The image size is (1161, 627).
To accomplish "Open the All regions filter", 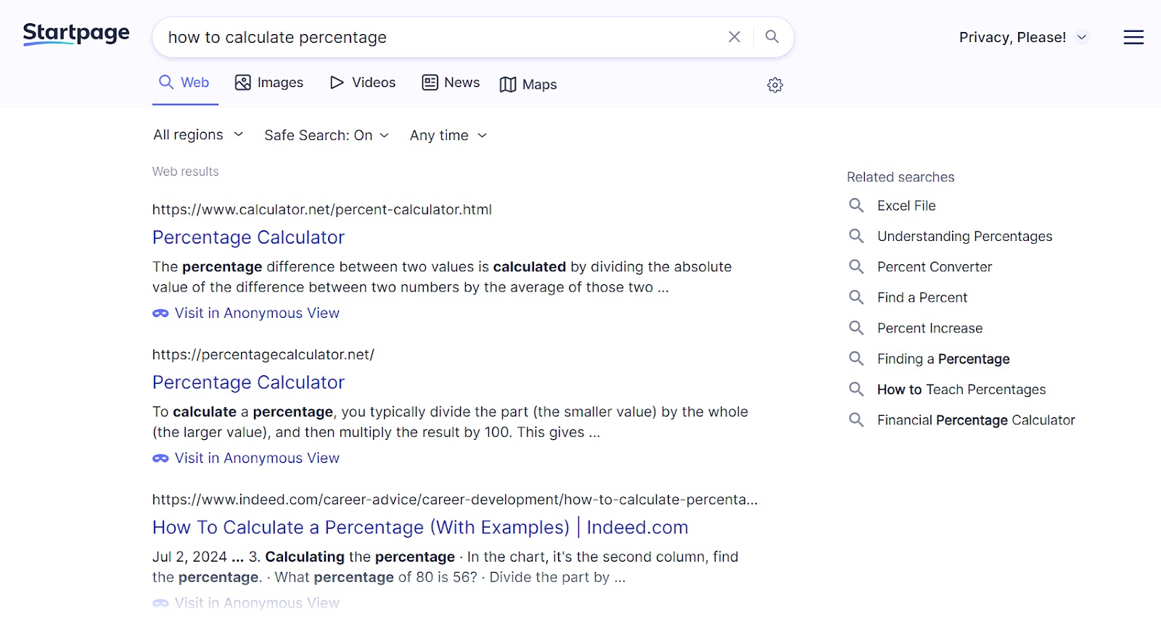I will [198, 135].
